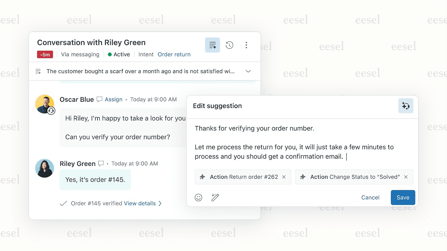The image size is (447, 251).
Task: Expand Order #145 details with the chevron
Action: pyautogui.click(x=160, y=203)
